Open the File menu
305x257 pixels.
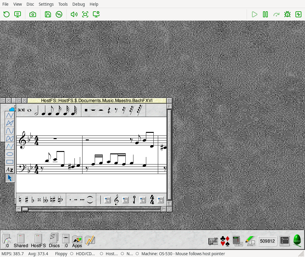click(5, 4)
